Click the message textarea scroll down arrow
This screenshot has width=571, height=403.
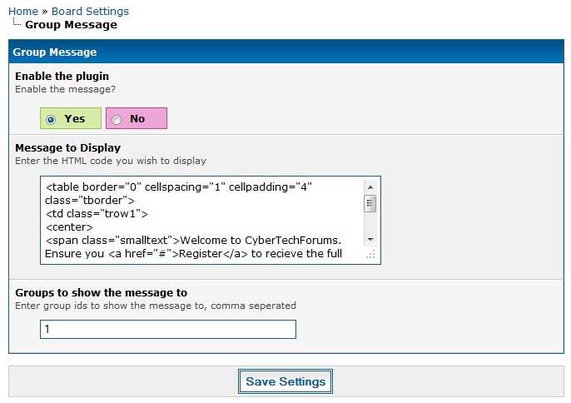[370, 240]
